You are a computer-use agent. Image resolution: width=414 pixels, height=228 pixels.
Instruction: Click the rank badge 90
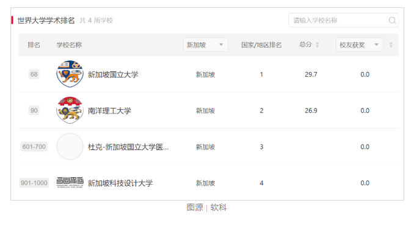34,110
